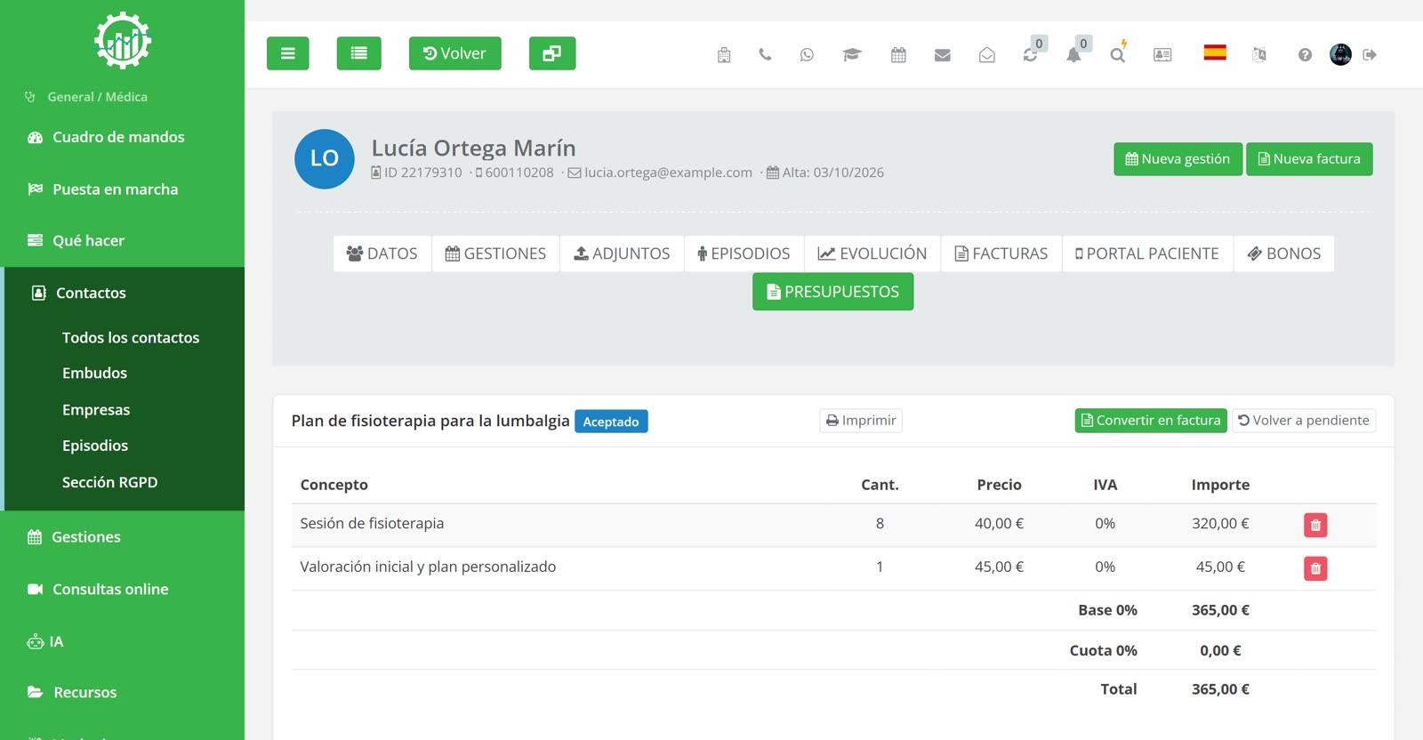The width and height of the screenshot is (1423, 740).
Task: Open Todos los contactos in sidebar
Action: (x=131, y=338)
